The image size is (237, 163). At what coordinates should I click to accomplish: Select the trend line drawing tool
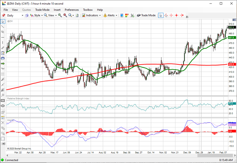coord(3,27)
